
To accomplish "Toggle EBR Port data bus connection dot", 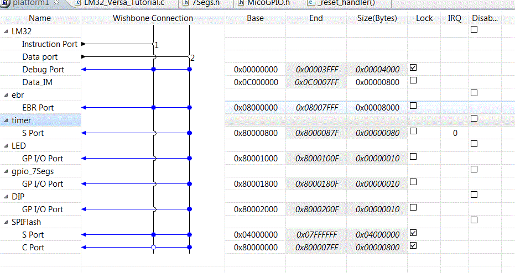I will coord(190,108).
